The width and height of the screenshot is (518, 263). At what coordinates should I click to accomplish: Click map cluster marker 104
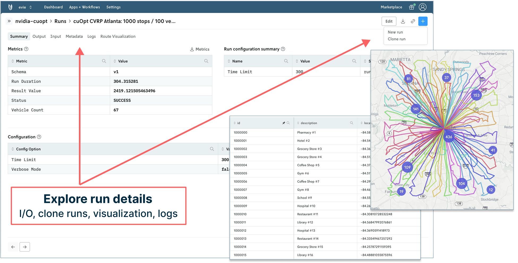(x=462, y=183)
